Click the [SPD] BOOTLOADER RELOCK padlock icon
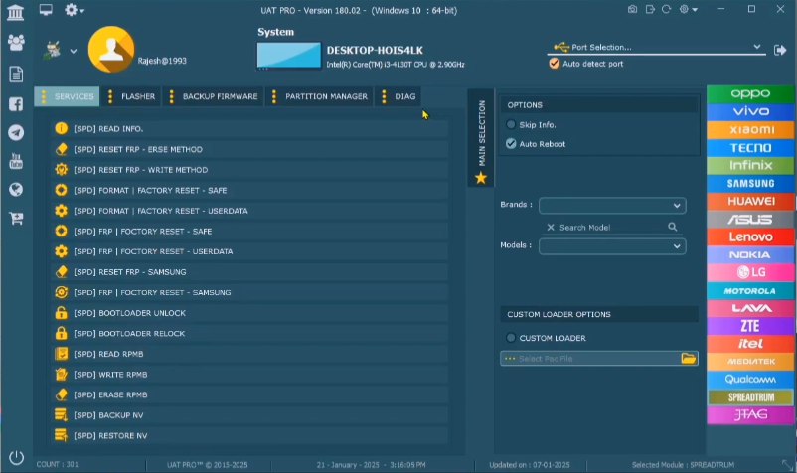Image resolution: width=797 pixels, height=473 pixels. pyautogui.click(x=61, y=333)
